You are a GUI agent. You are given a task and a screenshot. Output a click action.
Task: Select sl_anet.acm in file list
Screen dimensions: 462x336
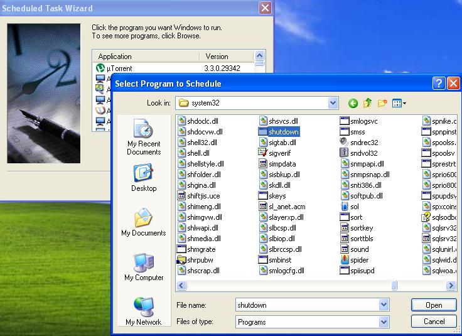coord(282,207)
